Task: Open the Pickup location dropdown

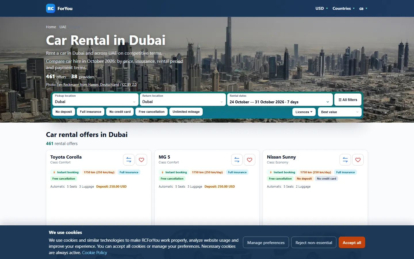Action: (95, 100)
